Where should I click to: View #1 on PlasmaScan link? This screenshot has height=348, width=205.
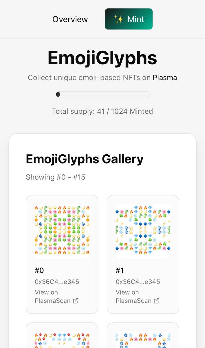point(138,296)
